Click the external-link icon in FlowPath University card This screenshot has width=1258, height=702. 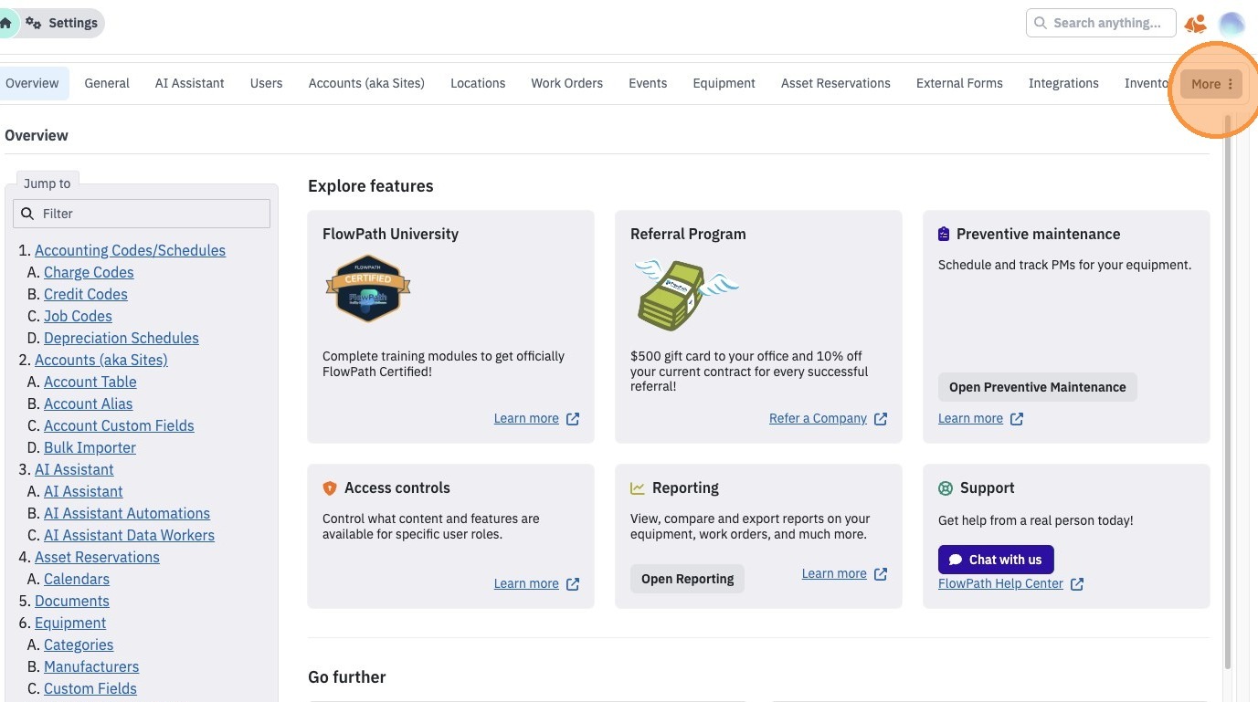click(573, 419)
